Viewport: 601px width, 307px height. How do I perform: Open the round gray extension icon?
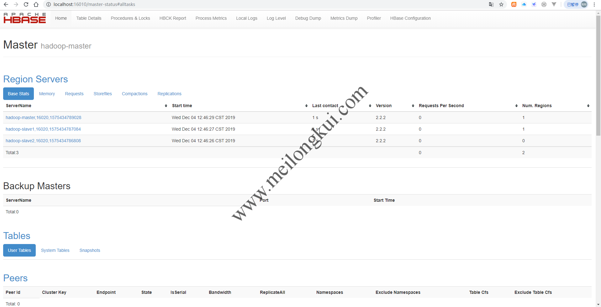point(544,4)
